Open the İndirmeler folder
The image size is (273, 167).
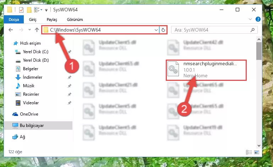[33, 77]
